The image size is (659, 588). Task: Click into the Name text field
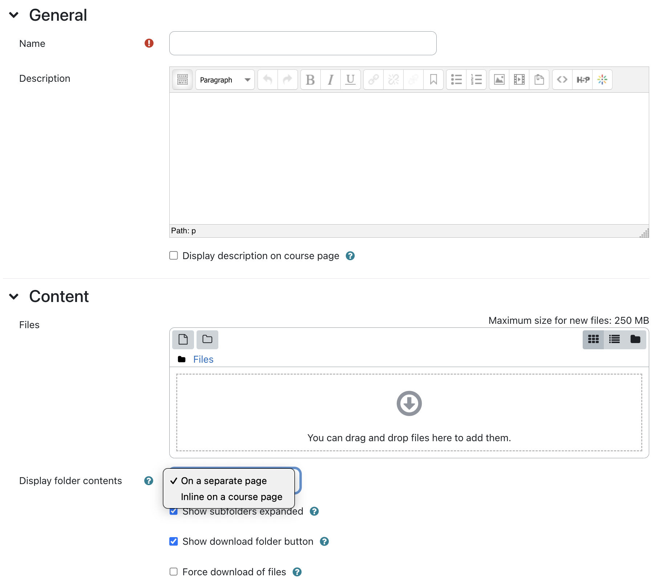(303, 43)
